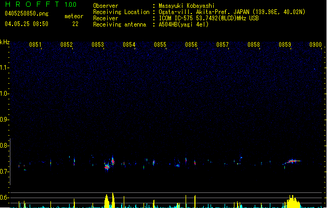
Task: Click the meteor count 22
Action: pyautogui.click(x=75, y=24)
